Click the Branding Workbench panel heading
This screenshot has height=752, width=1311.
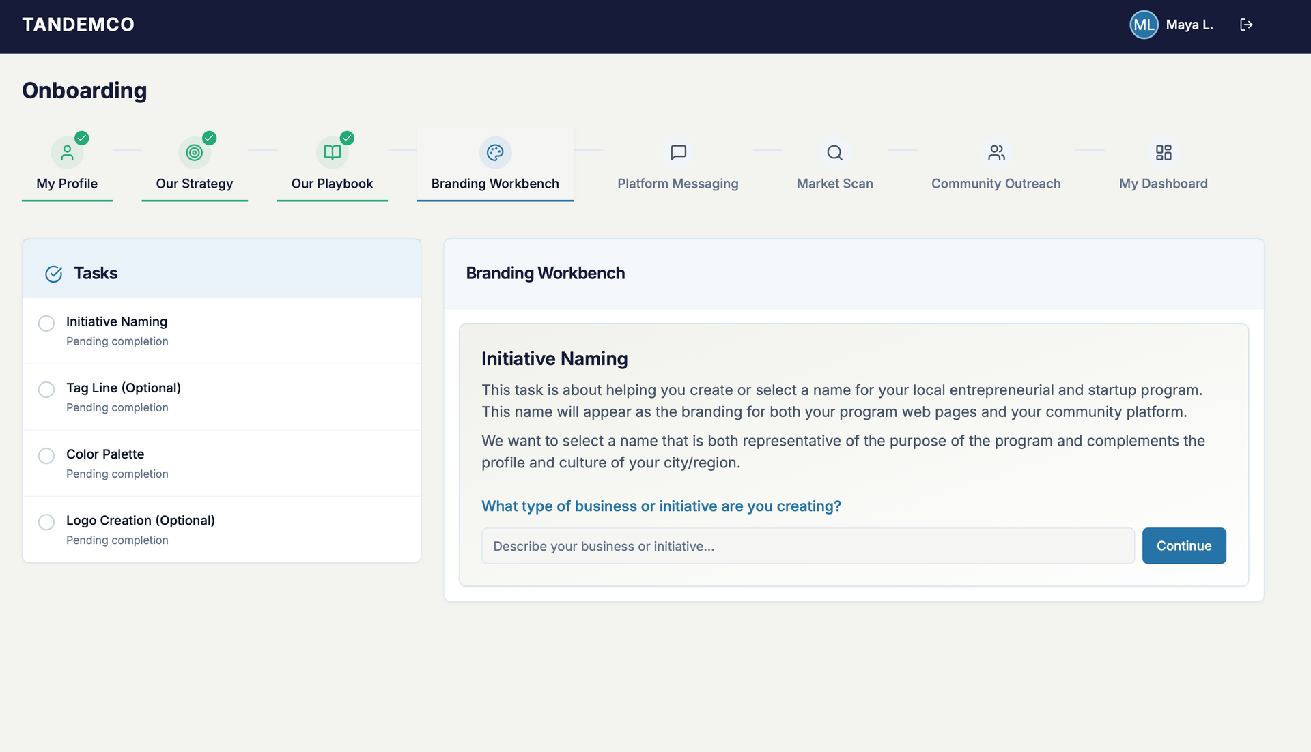[546, 273]
